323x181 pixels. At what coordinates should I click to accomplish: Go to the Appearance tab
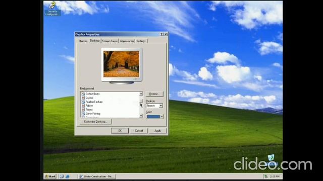tap(127, 41)
